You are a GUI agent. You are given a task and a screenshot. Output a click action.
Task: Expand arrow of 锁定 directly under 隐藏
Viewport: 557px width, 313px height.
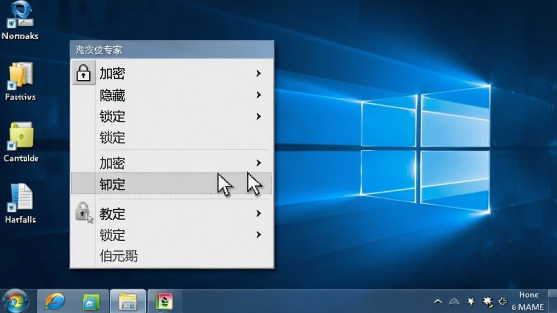click(258, 116)
